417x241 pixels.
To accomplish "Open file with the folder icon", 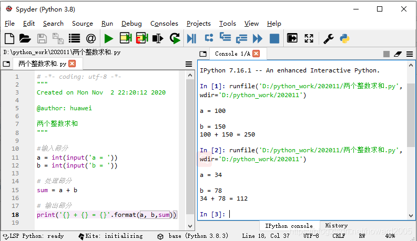I will click(x=25, y=38).
